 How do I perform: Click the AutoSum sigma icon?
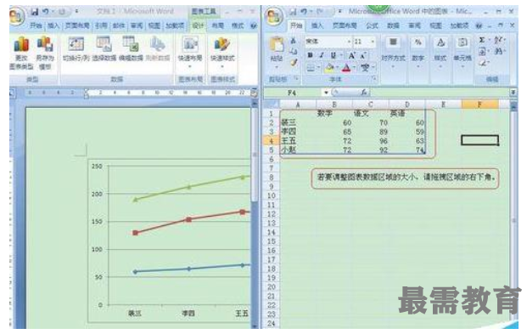[482, 41]
